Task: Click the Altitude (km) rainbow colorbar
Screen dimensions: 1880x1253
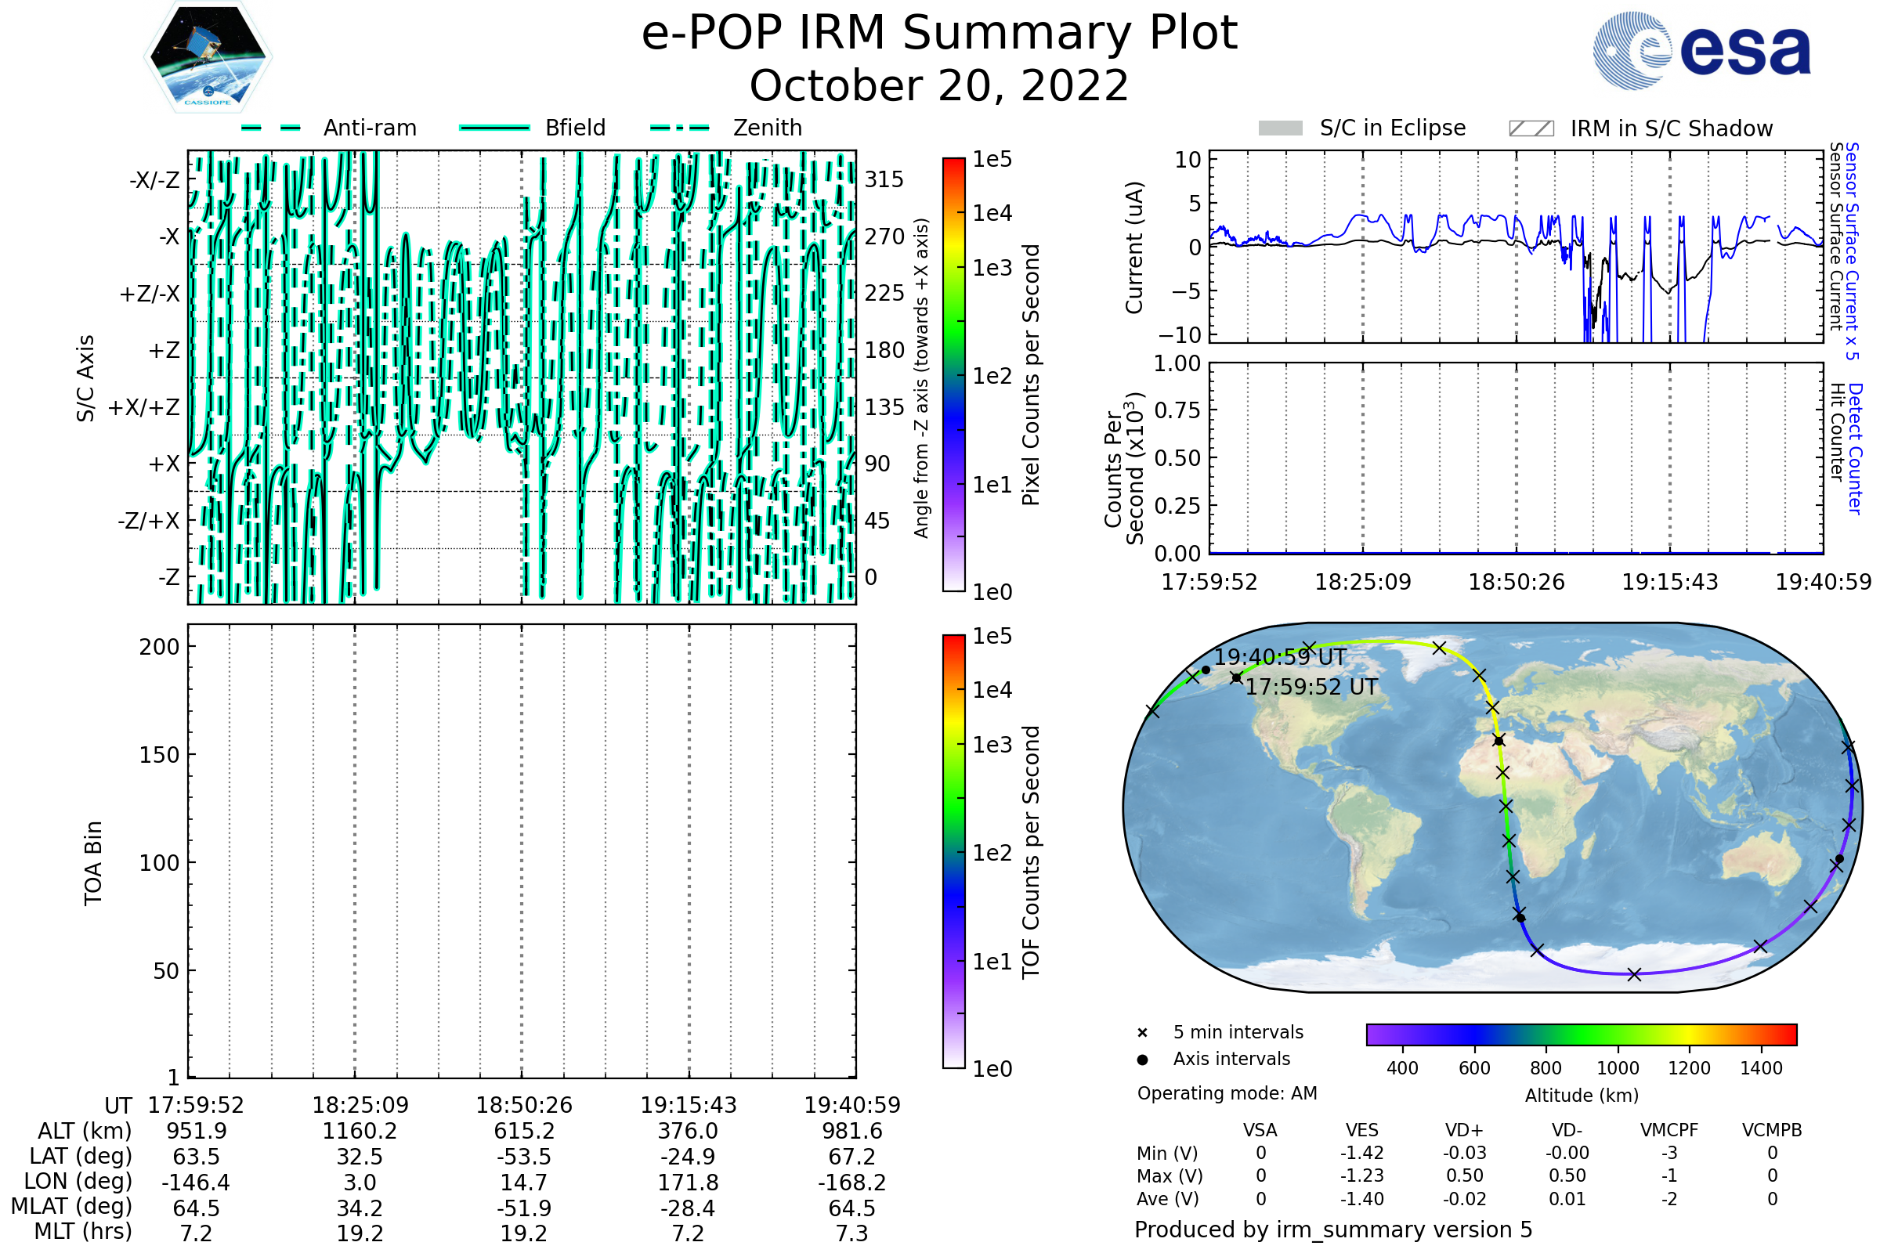Action: click(1581, 1034)
